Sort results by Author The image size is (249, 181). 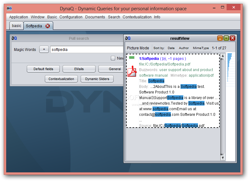click(184, 48)
